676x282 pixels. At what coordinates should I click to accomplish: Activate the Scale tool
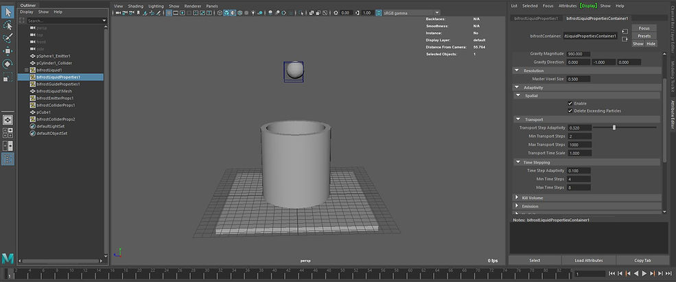(8, 77)
